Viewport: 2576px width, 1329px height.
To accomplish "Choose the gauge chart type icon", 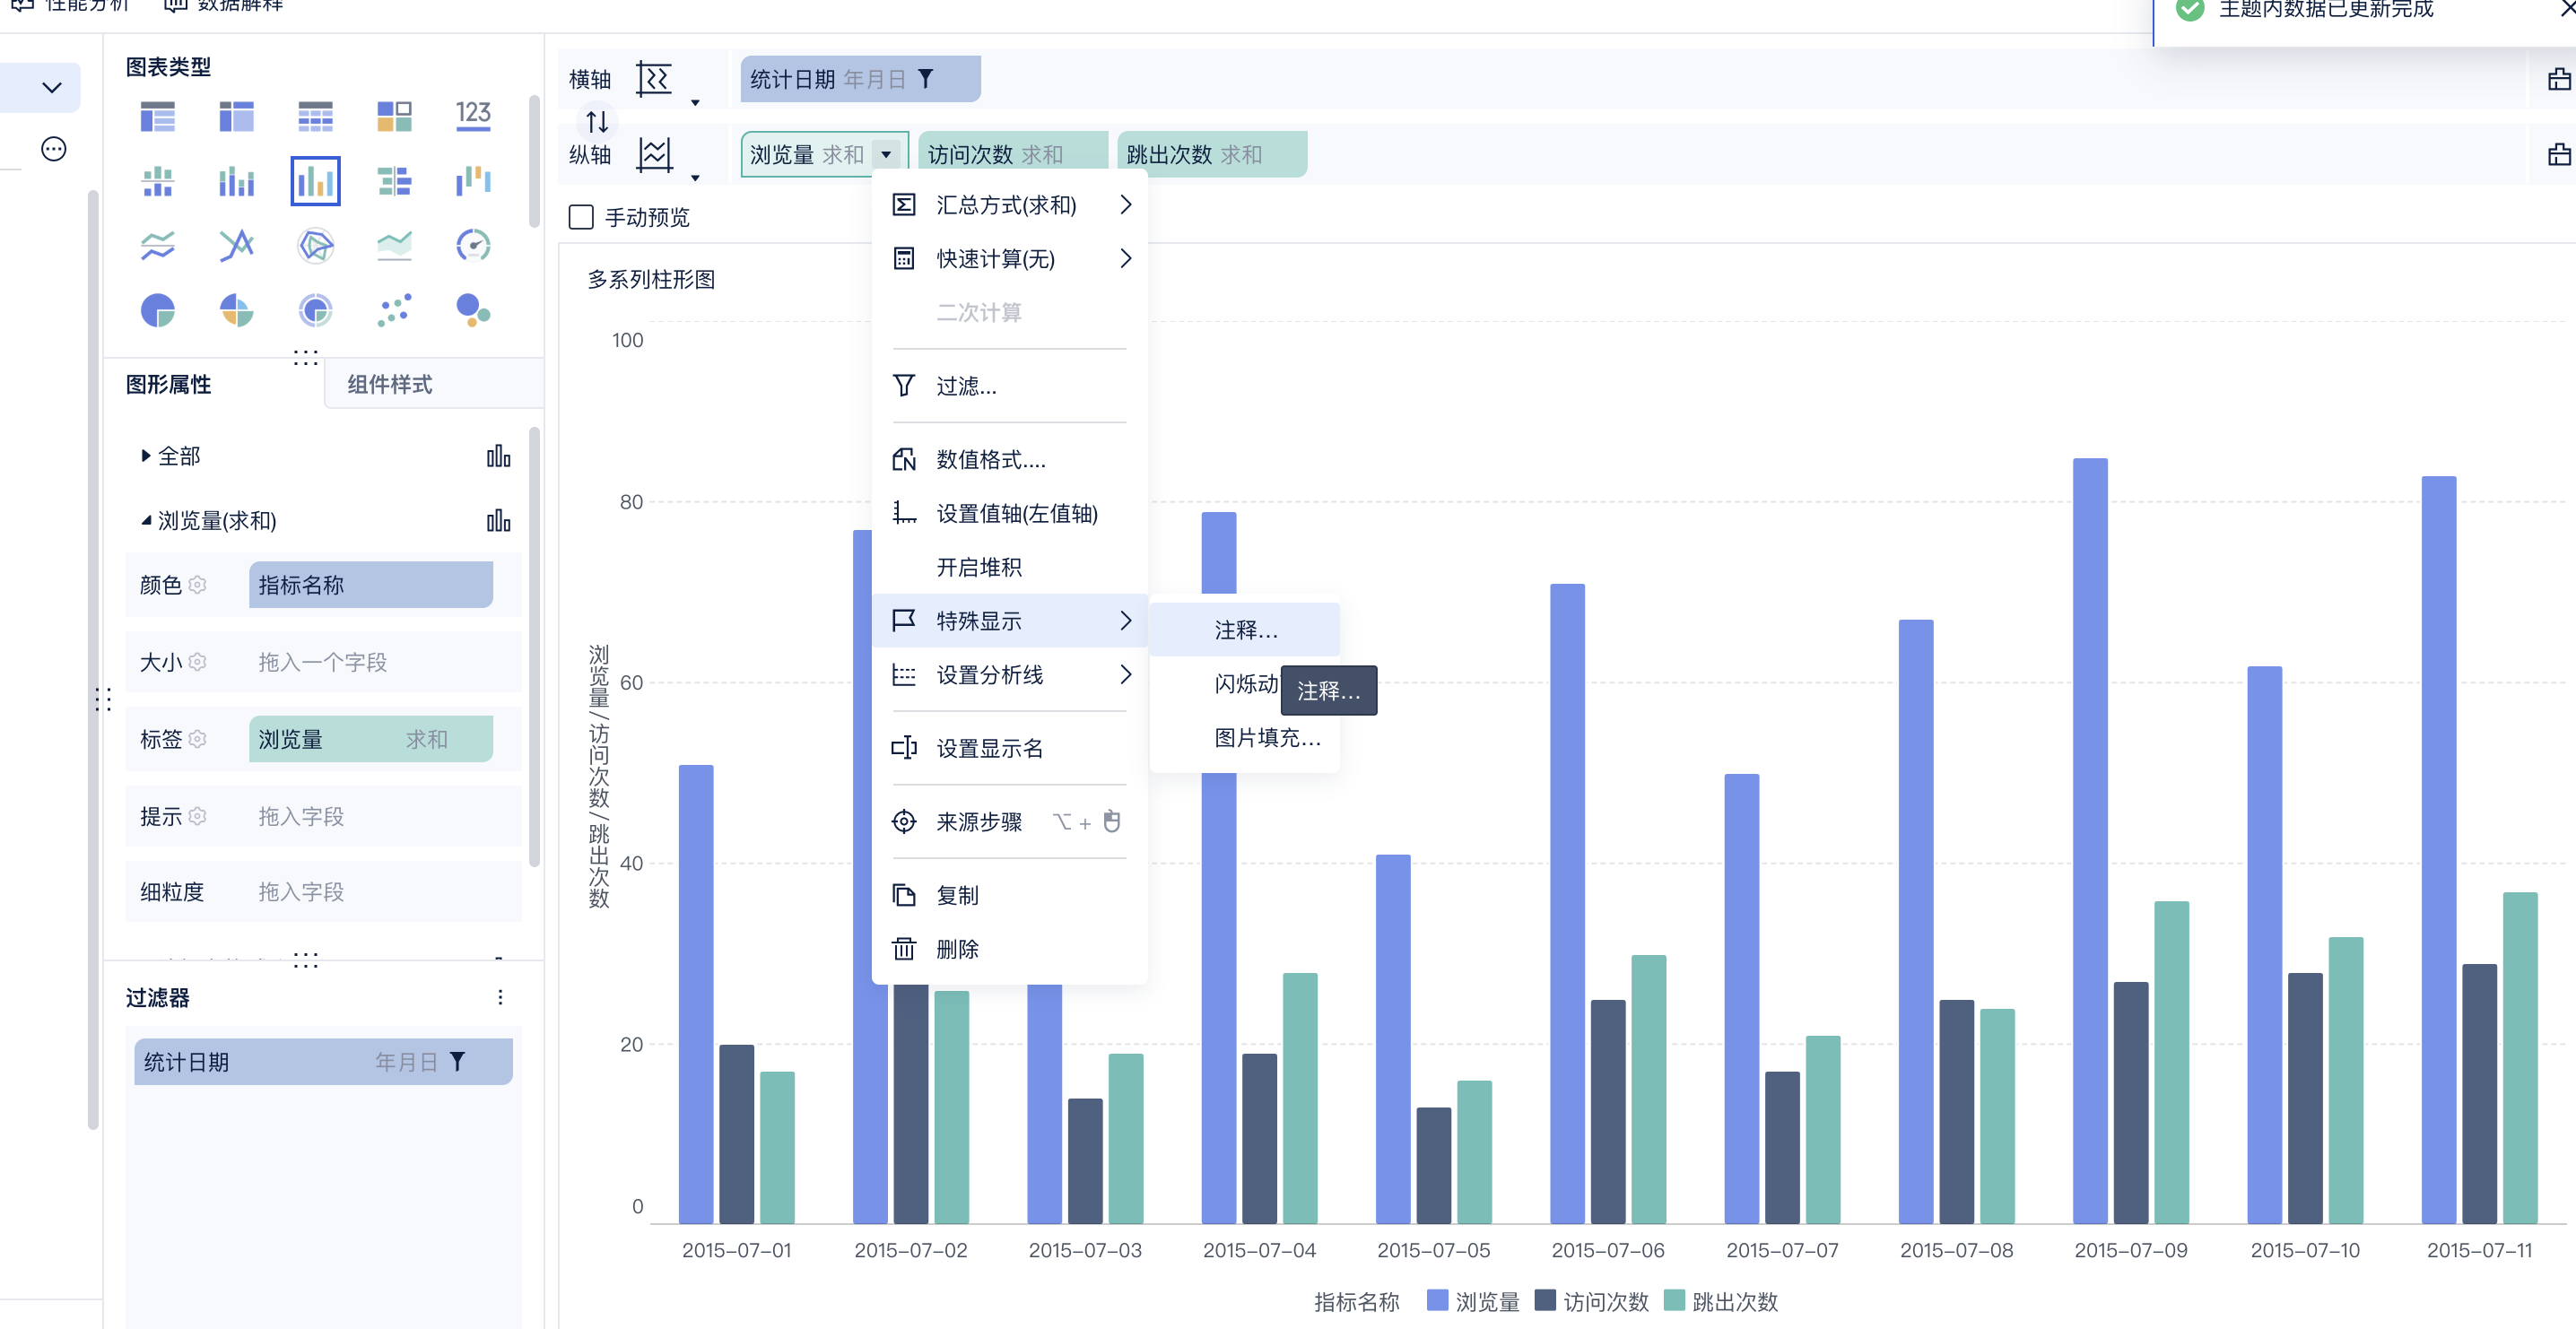I will point(473,245).
